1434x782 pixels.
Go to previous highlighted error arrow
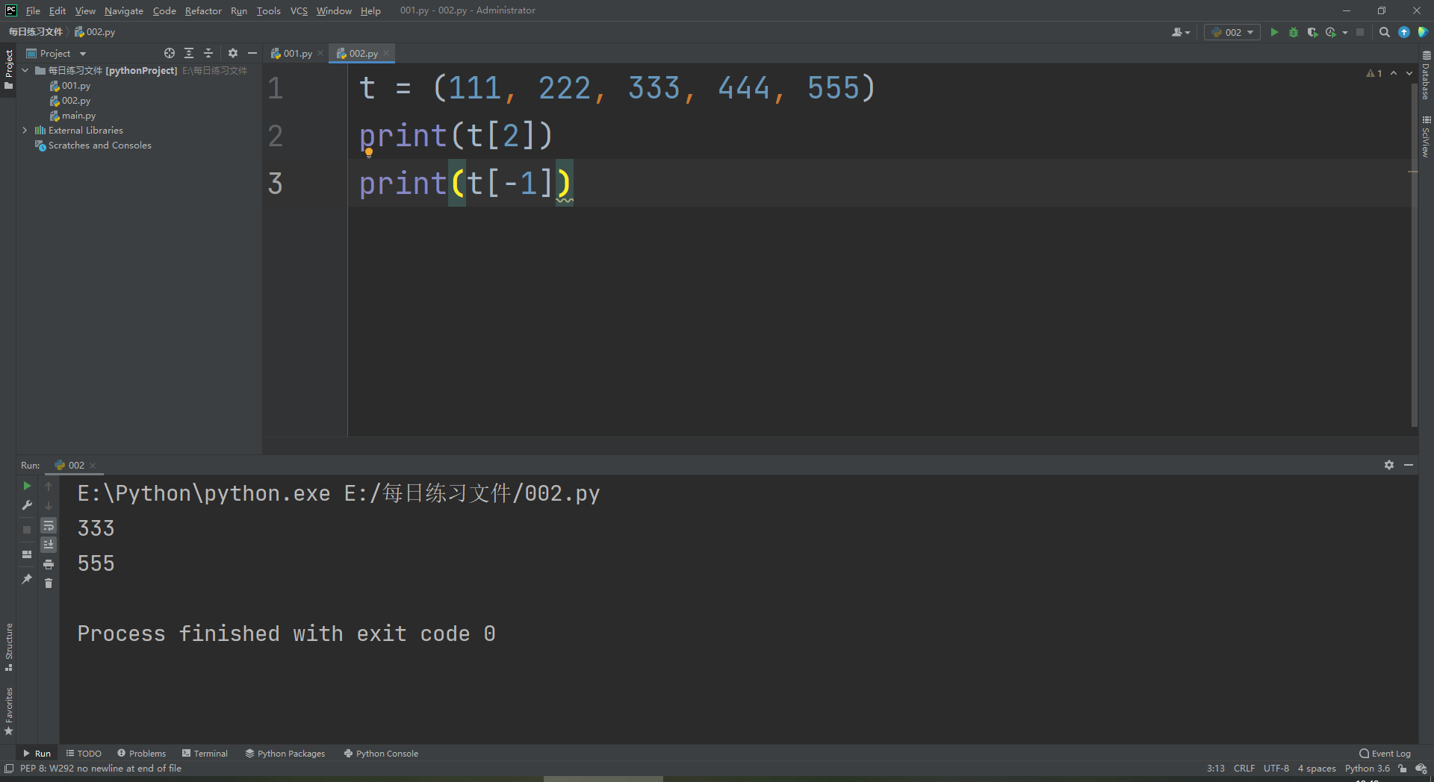(1394, 73)
